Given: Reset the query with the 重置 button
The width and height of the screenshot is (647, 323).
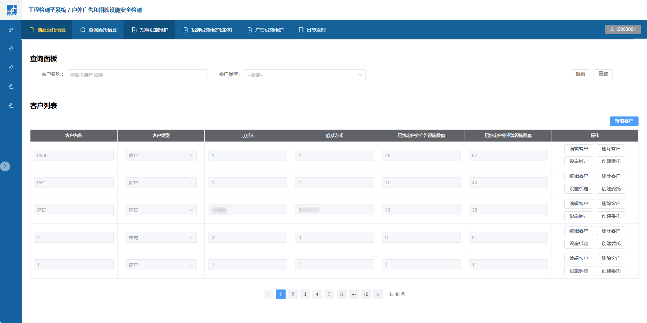Looking at the screenshot, I should (x=603, y=74).
